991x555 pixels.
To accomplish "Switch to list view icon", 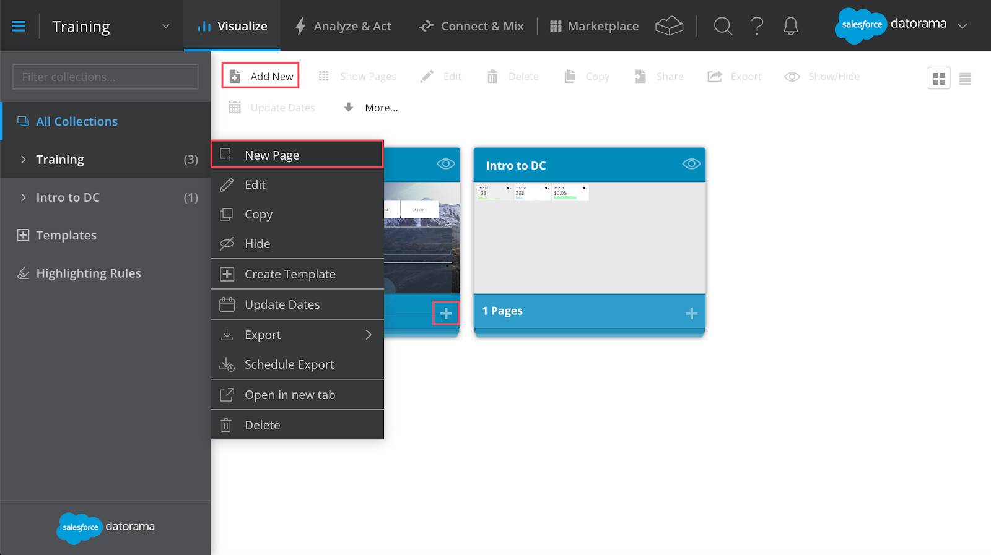I will pos(965,78).
